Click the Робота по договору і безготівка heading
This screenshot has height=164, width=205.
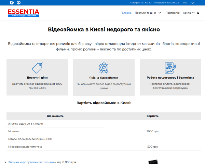[x=170, y=78]
